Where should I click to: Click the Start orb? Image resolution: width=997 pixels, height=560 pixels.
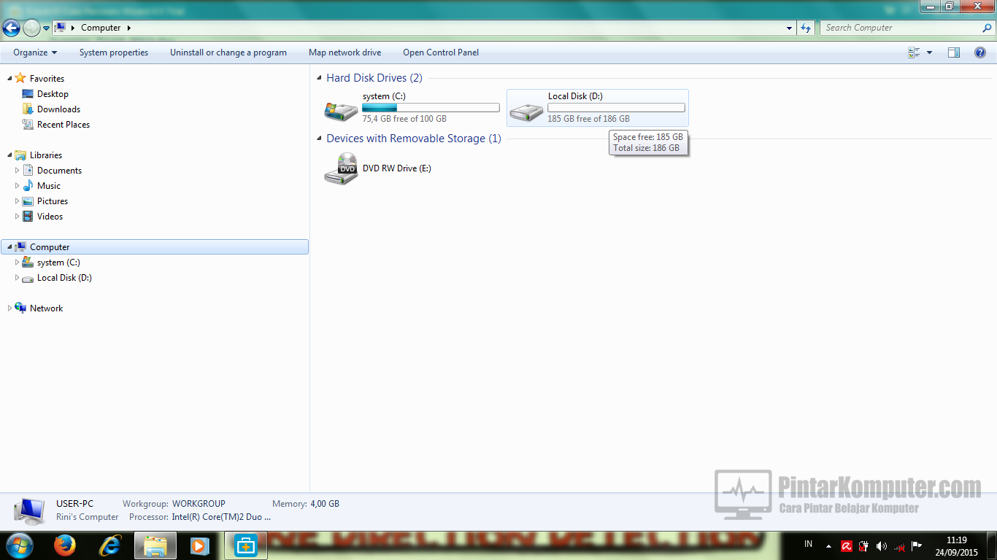tap(19, 545)
